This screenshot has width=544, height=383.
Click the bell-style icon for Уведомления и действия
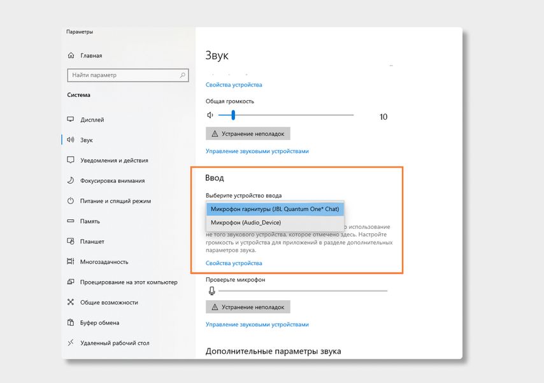pos(71,160)
